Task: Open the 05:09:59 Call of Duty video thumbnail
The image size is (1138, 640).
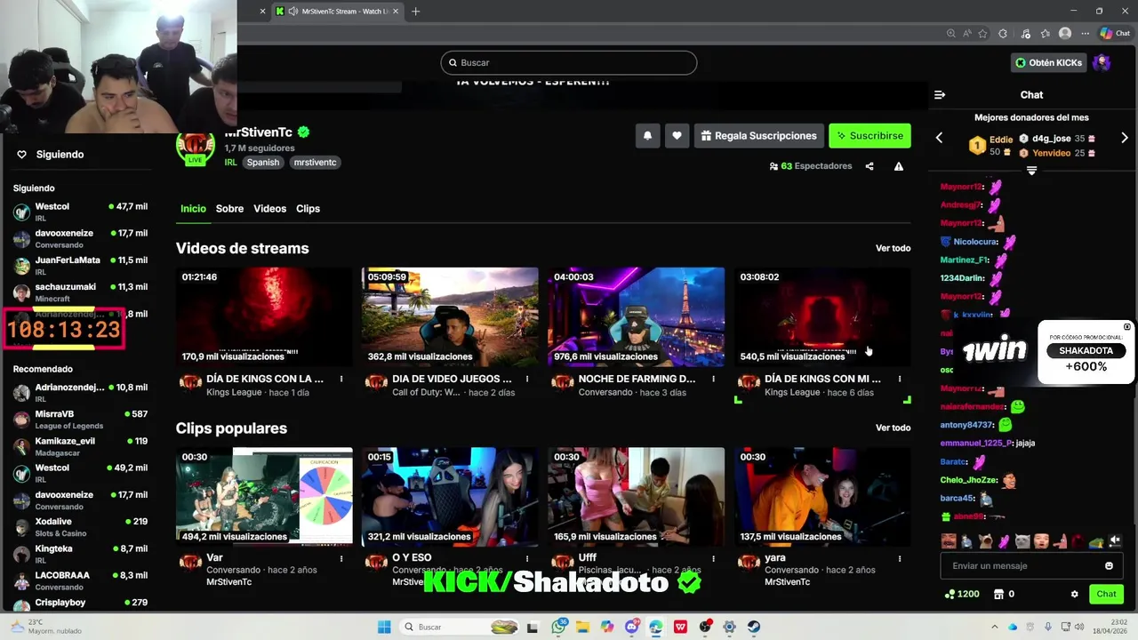Action: [450, 316]
